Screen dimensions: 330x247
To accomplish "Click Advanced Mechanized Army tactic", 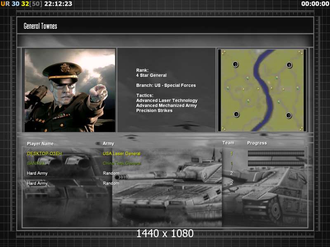I will [x=167, y=105].
